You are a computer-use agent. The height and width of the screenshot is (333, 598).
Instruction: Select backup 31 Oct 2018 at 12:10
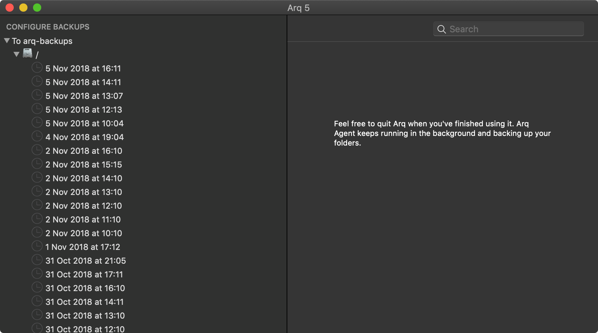coord(85,329)
